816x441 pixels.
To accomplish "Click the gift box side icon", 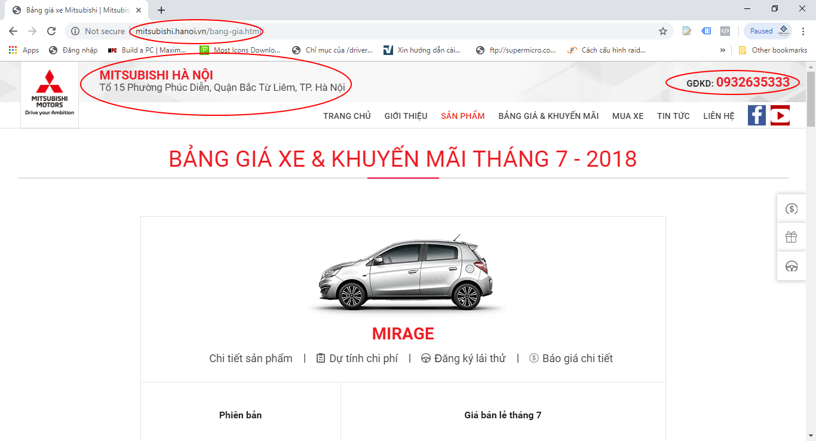I will click(x=792, y=237).
